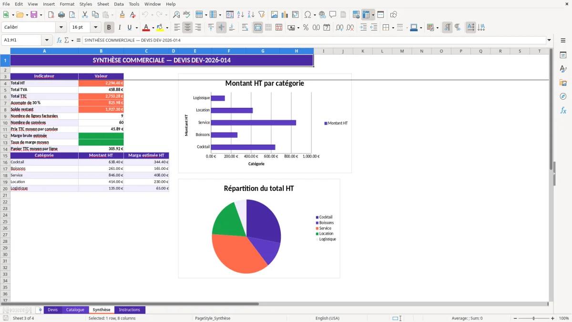Screen dimensions: 572x322
Task: Select column K header
Action: (x=363, y=51)
